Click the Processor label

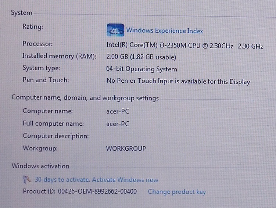[37, 44]
